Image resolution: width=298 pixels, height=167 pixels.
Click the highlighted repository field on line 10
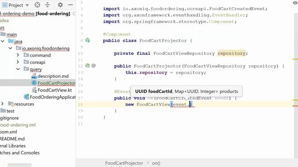tap(231, 53)
